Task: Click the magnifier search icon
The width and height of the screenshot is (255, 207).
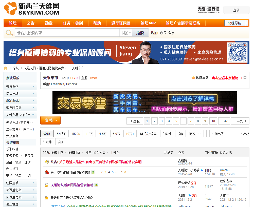Action: pos(9,33)
